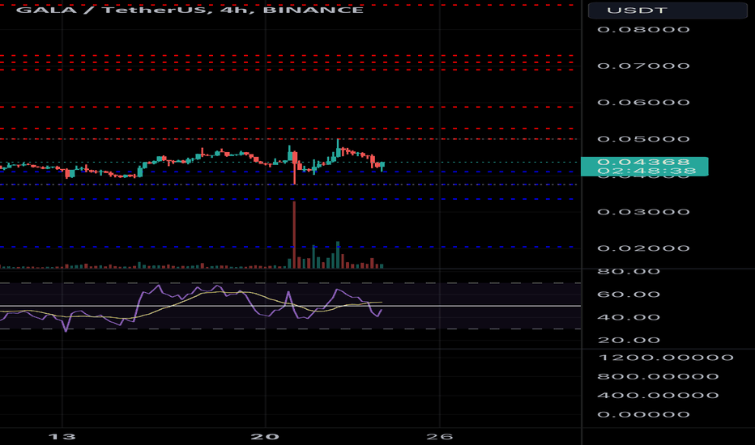Click the date label 20 on time axis
This screenshot has width=755, height=445.
(x=265, y=437)
